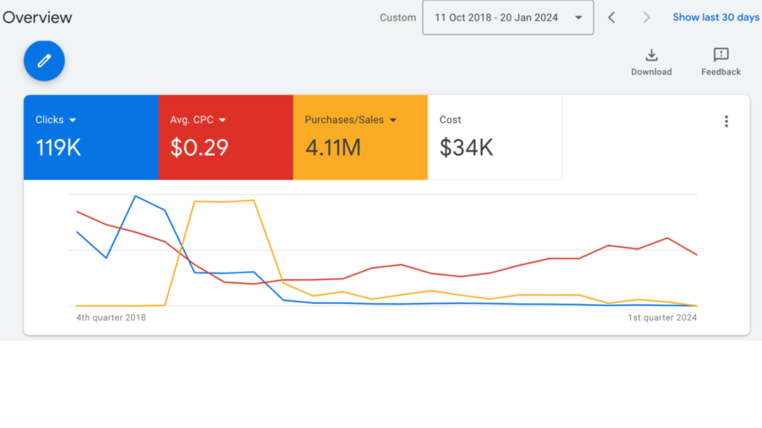Open the three-dot more options menu
This screenshot has height=428, width=762.
(726, 121)
